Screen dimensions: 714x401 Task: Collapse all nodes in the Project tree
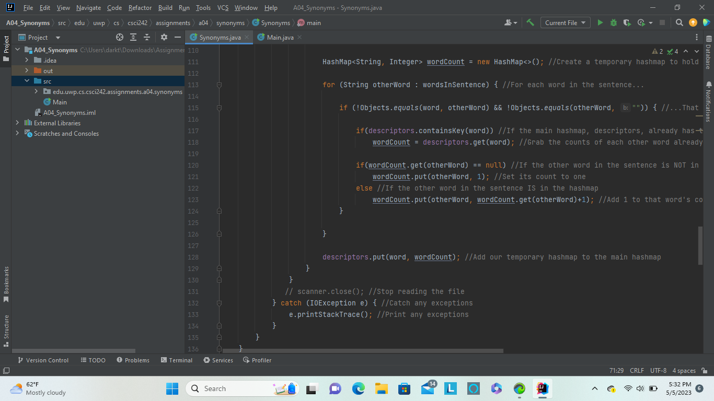pyautogui.click(x=146, y=37)
